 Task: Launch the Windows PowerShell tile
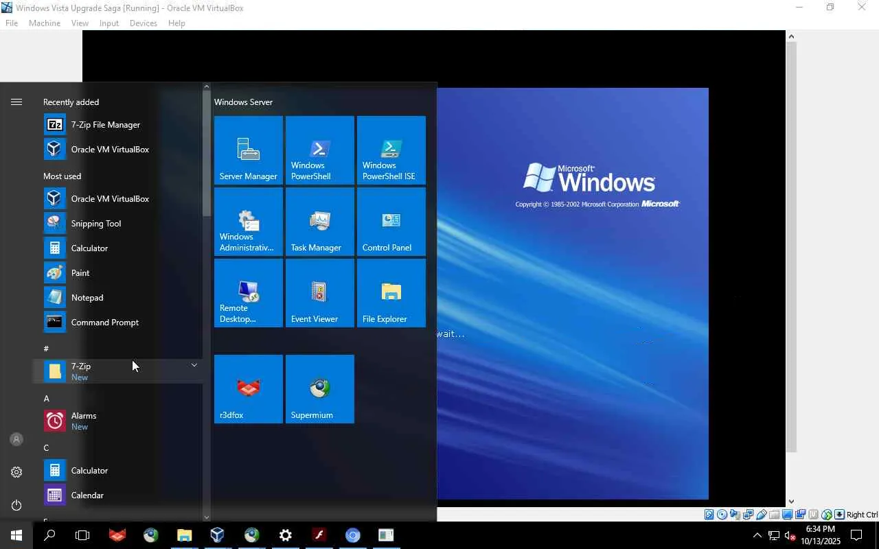coord(320,150)
